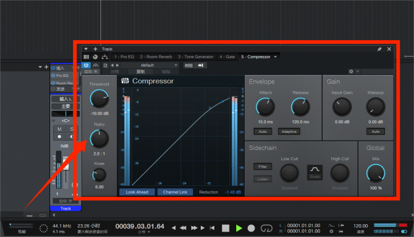The width and height of the screenshot is (414, 237).
Task: Toggle the Channel Link button
Action: (x=175, y=192)
